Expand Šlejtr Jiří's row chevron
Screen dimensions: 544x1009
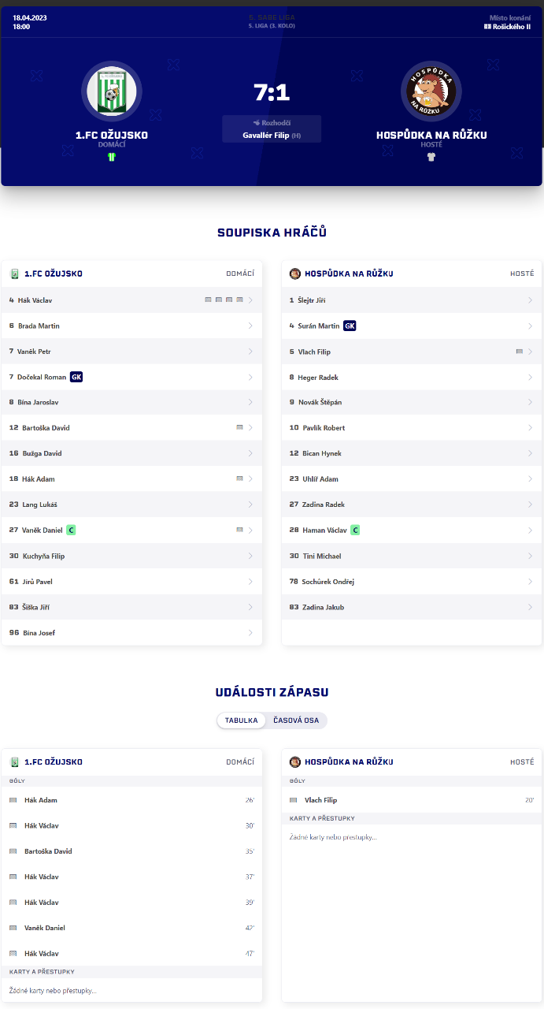(x=530, y=300)
